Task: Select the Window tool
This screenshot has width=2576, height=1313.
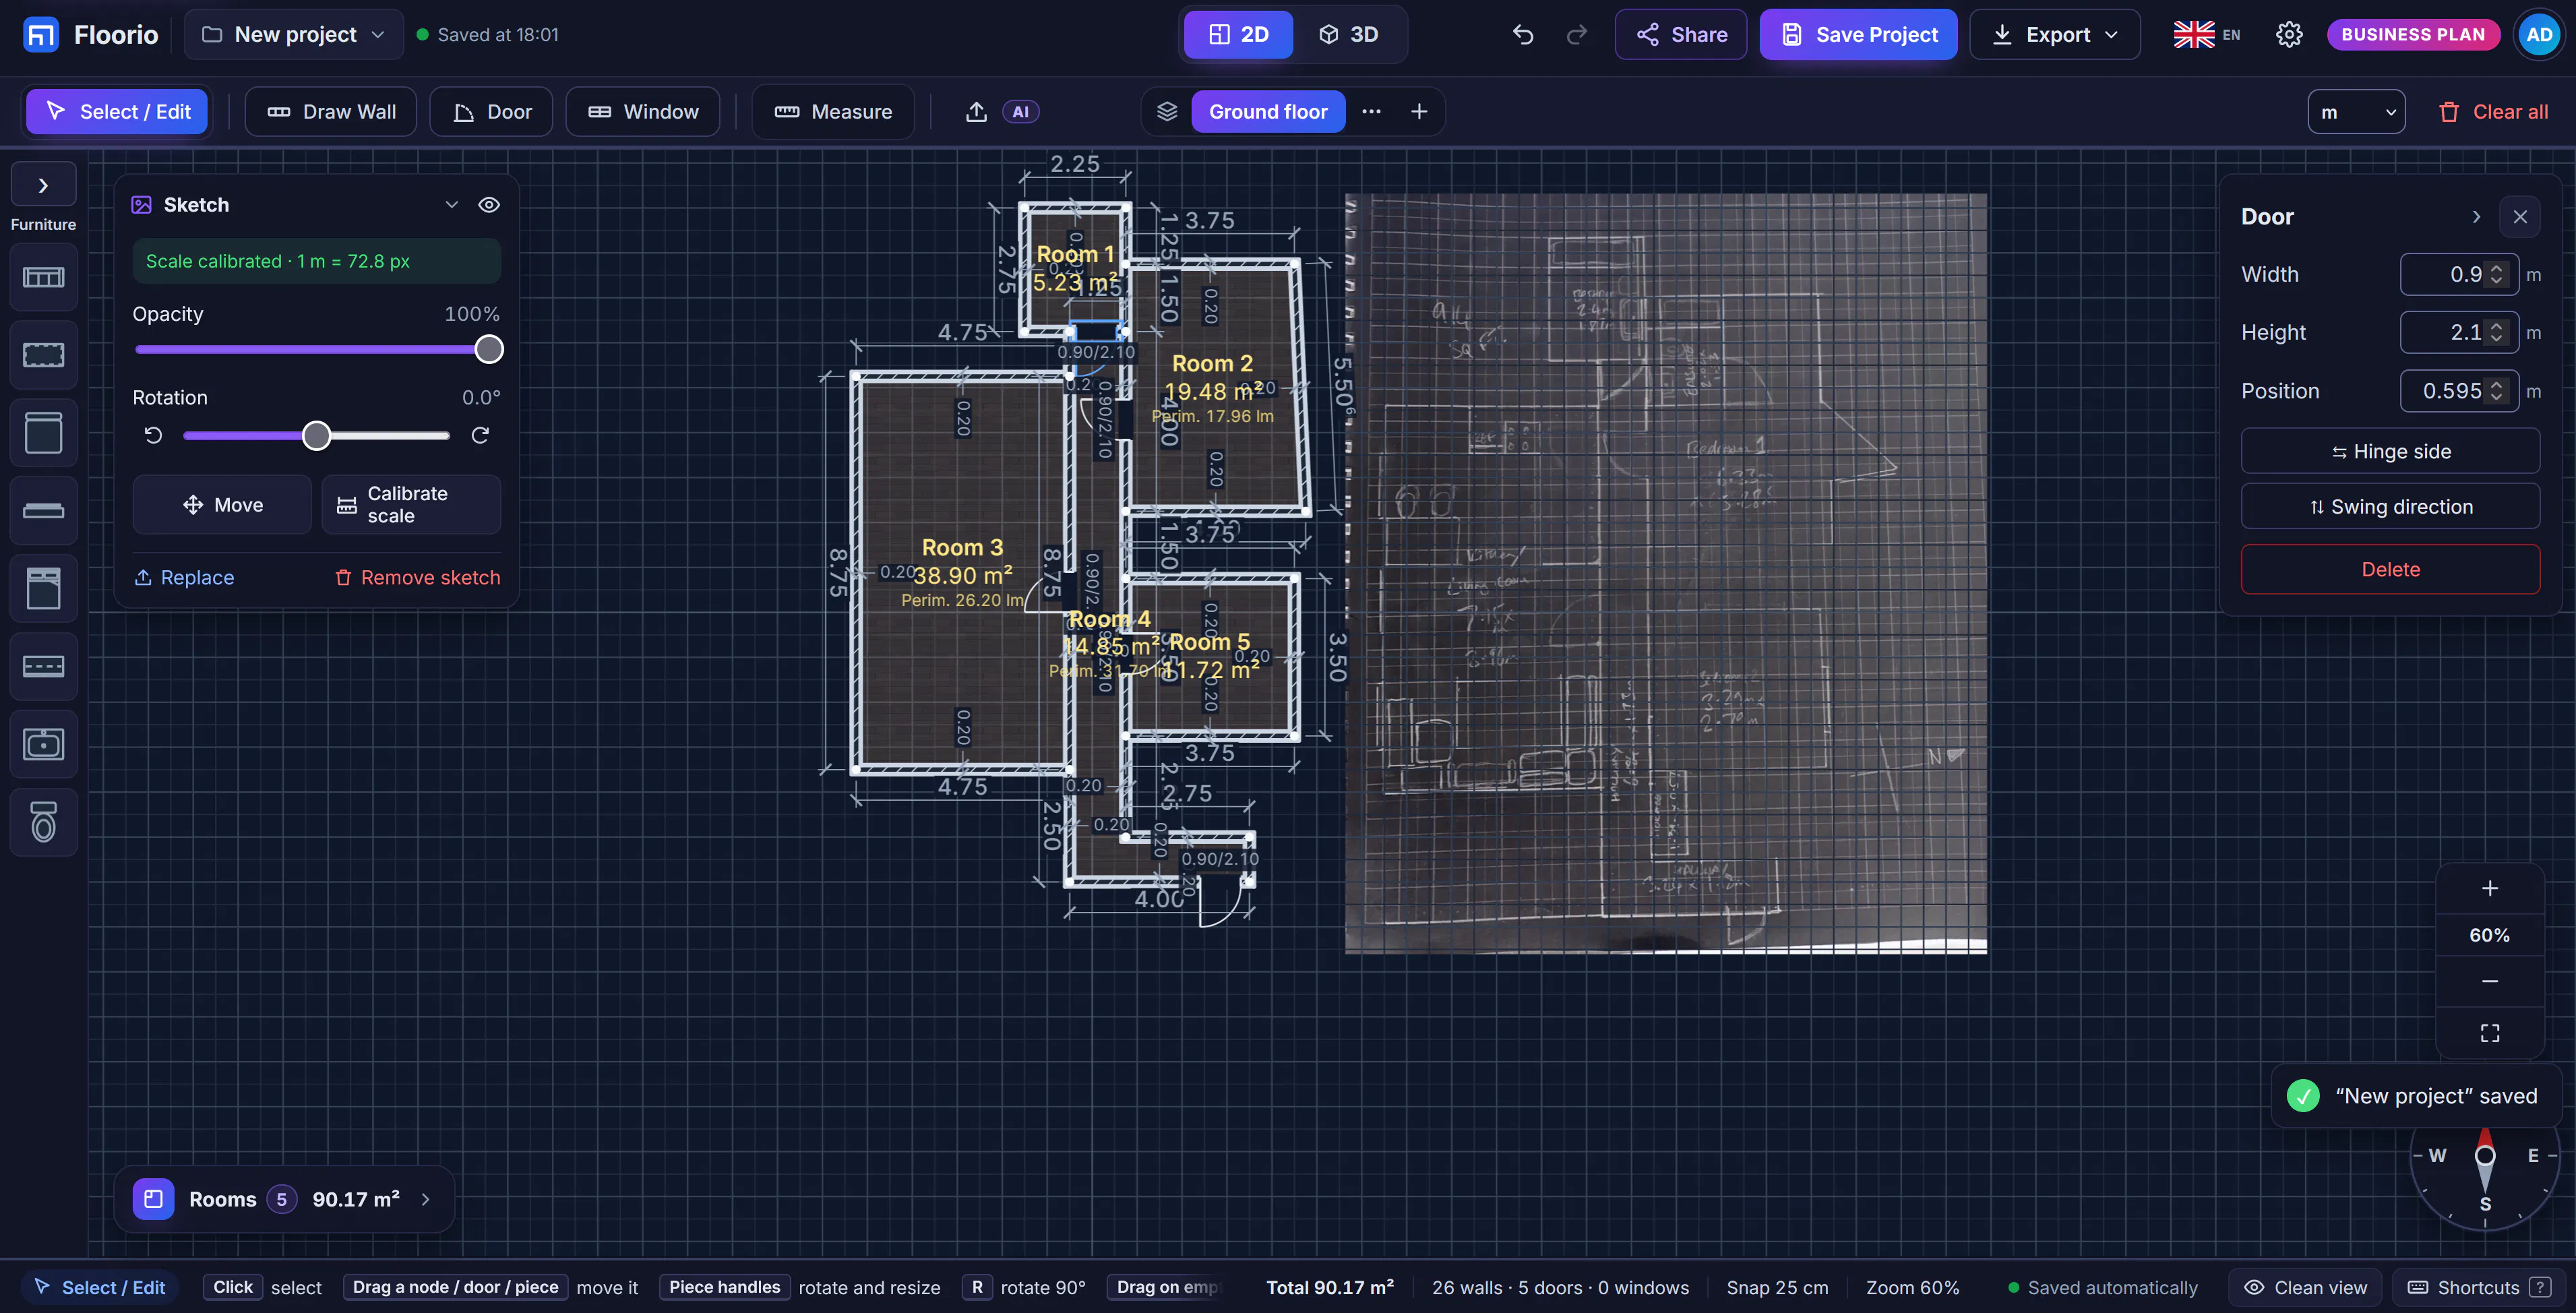Action: 642,112
